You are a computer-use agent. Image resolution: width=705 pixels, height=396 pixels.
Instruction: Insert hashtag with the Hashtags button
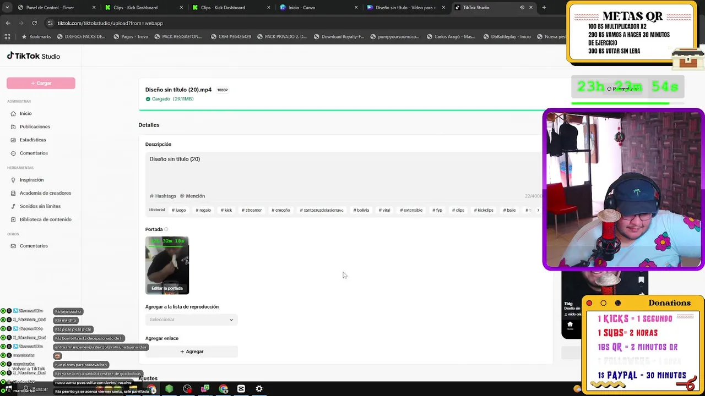pos(163,196)
